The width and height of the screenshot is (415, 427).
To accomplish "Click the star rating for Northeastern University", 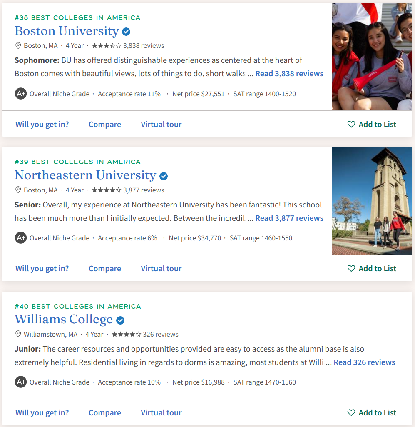I will 107,190.
